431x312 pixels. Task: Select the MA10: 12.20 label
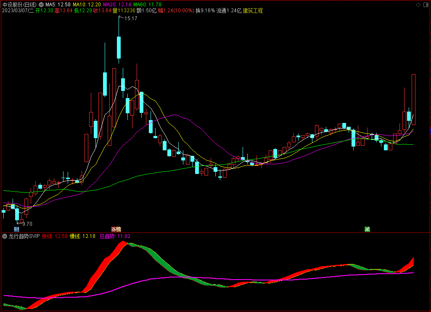87,5
